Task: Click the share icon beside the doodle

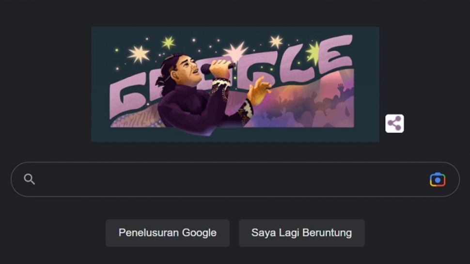Action: 394,124
